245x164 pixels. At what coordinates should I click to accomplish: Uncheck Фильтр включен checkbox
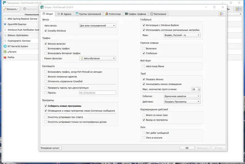pos(46,44)
